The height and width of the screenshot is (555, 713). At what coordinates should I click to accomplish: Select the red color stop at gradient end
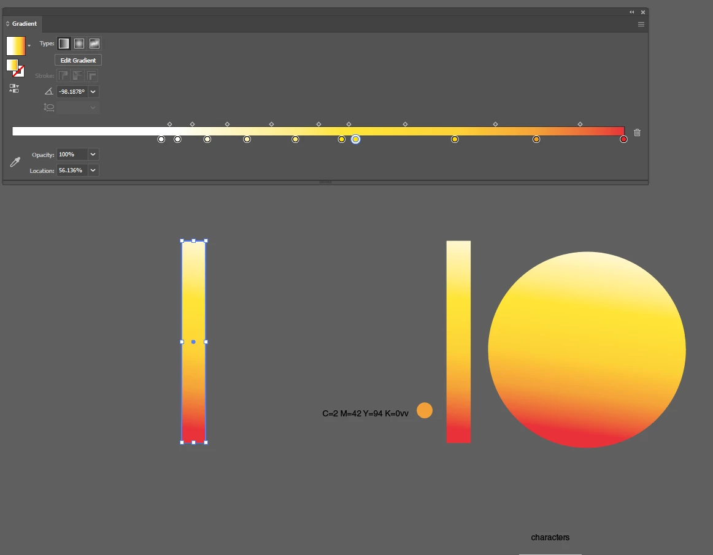(623, 139)
